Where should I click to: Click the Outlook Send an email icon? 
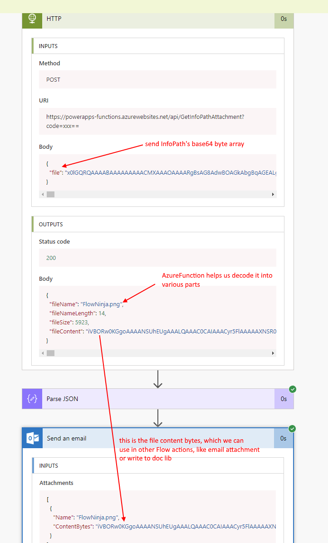(x=33, y=438)
